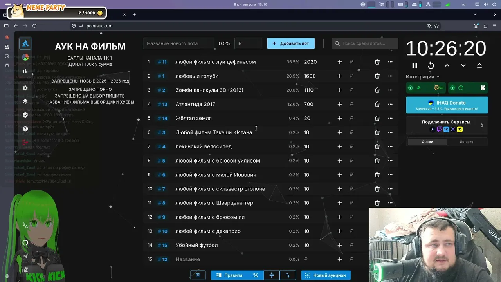Select lot name 'Любой фильм Такеши КИтана'
Viewport: 501px width, 282px height.
tap(214, 132)
